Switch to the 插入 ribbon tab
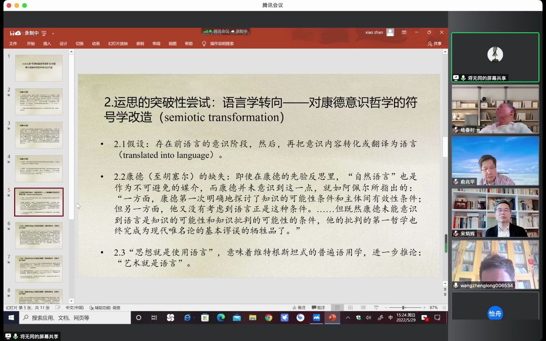 click(47, 44)
